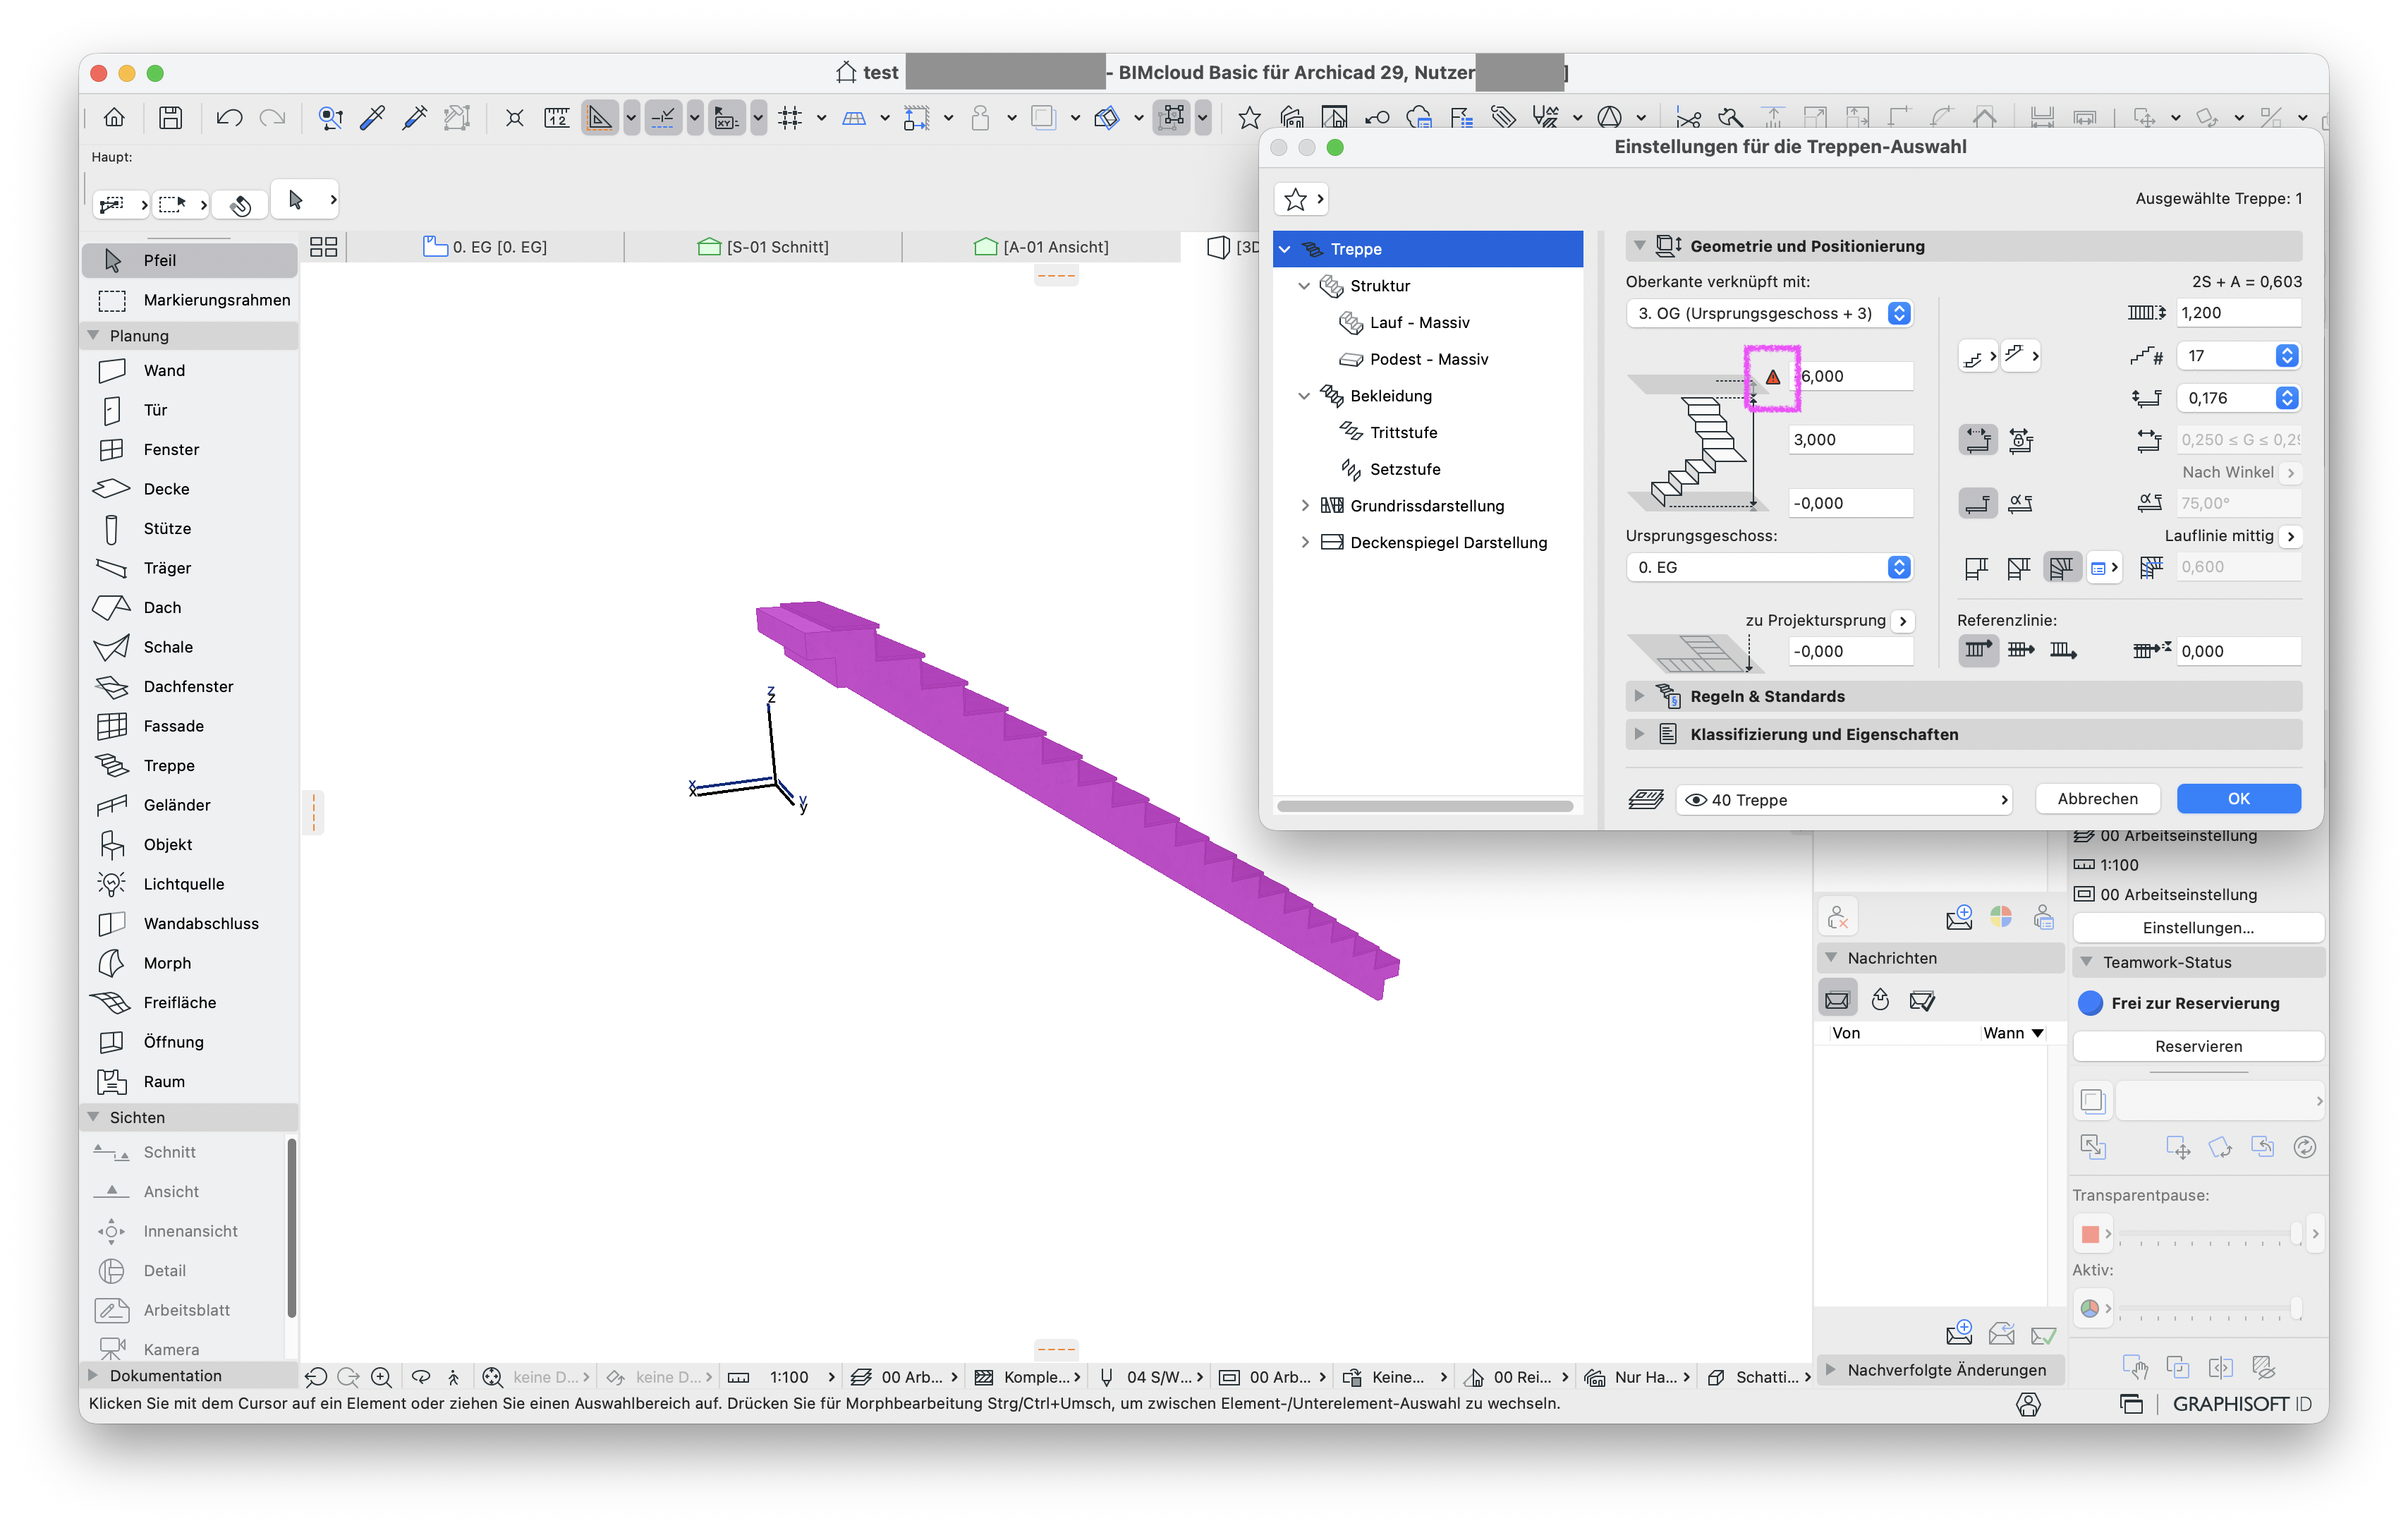Select the Fenster tool
This screenshot has height=1528, width=2408.
(190, 450)
